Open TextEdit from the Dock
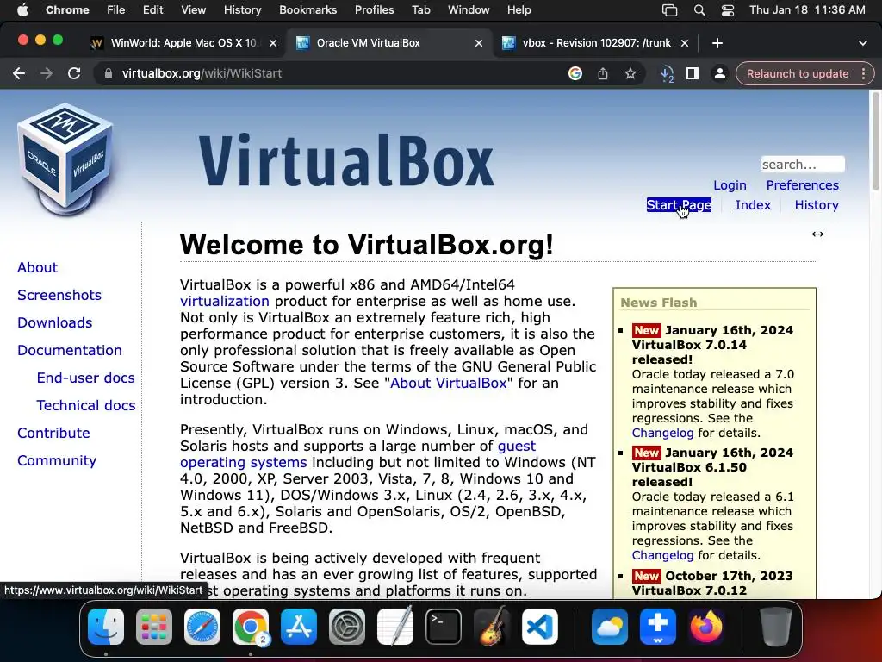 [x=395, y=627]
